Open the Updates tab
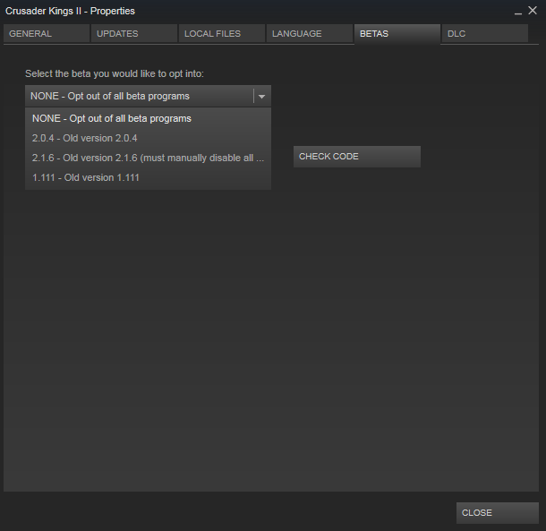This screenshot has width=546, height=531. (132, 34)
